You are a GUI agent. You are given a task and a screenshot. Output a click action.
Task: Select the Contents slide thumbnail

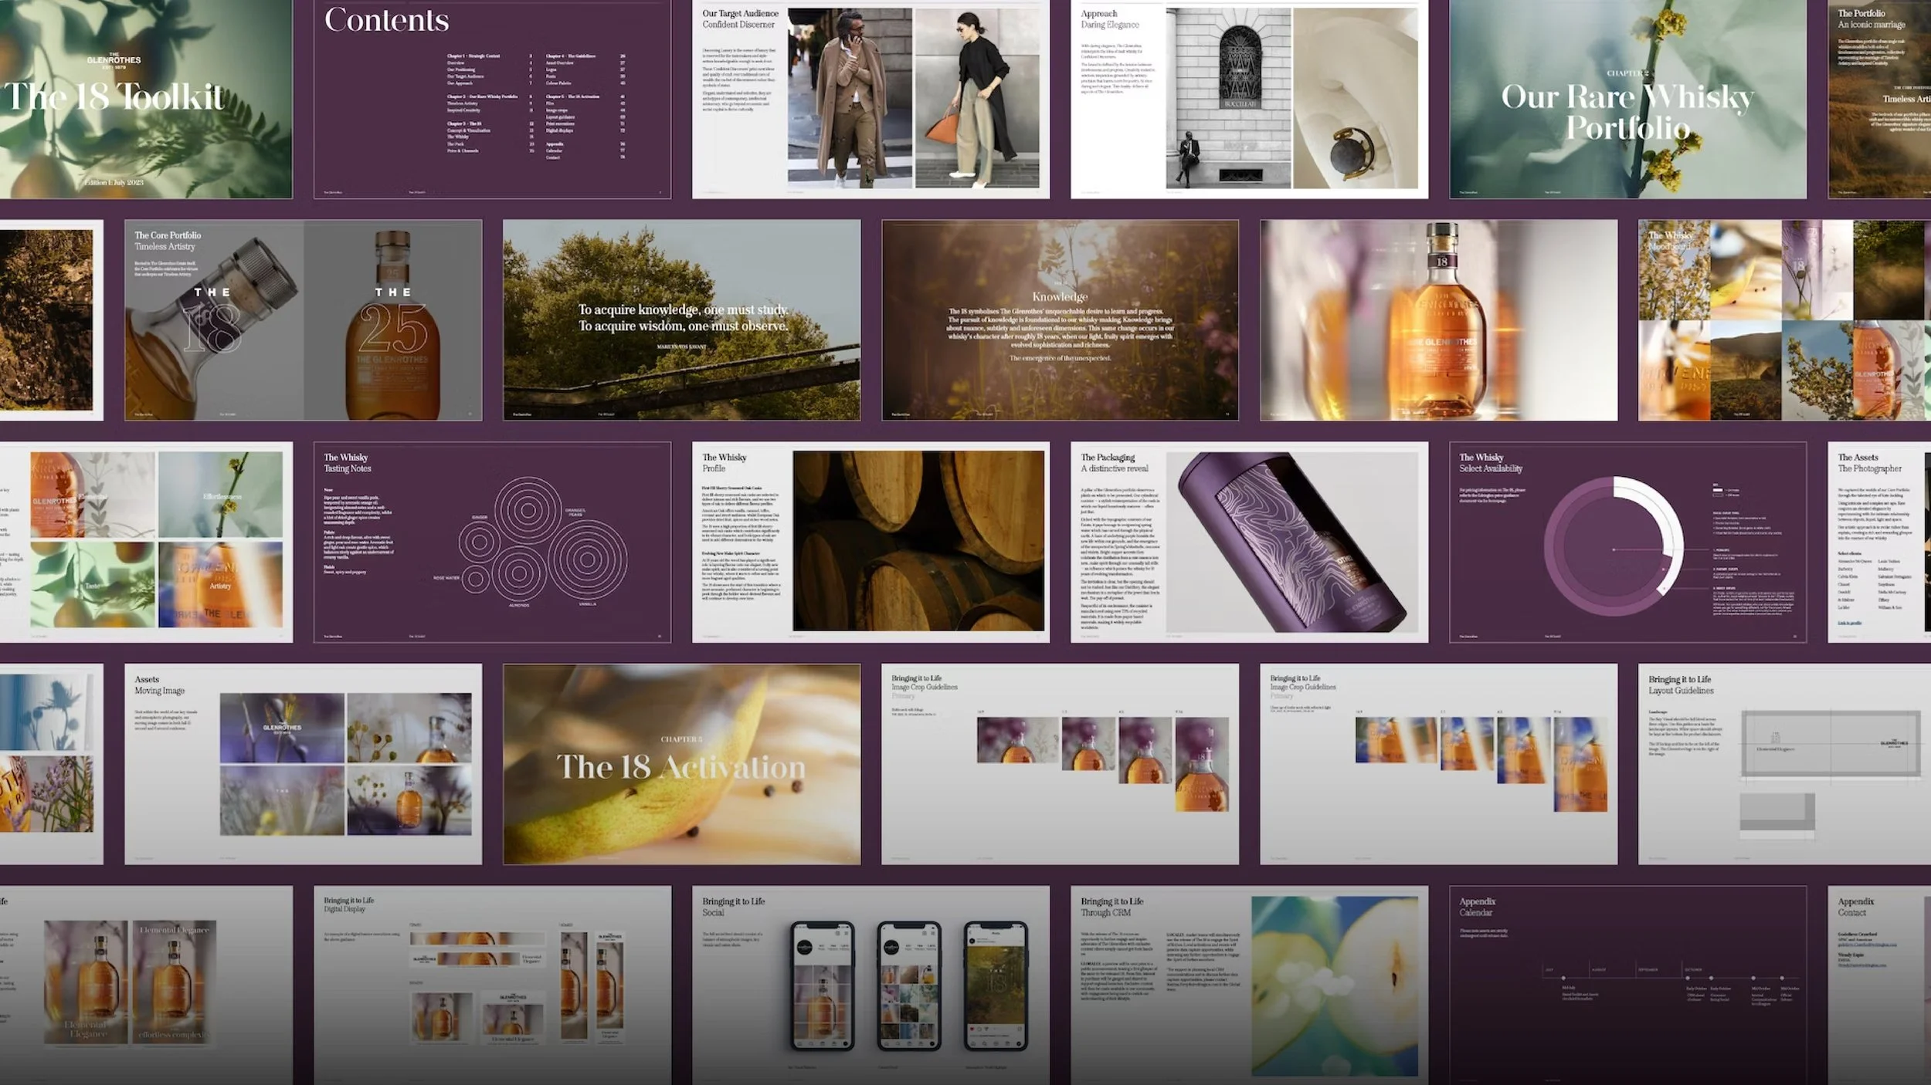pos(492,99)
